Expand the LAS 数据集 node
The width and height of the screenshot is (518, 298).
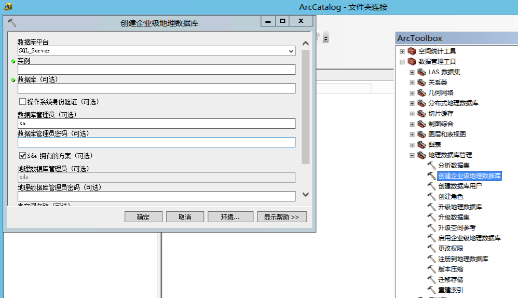pos(412,72)
